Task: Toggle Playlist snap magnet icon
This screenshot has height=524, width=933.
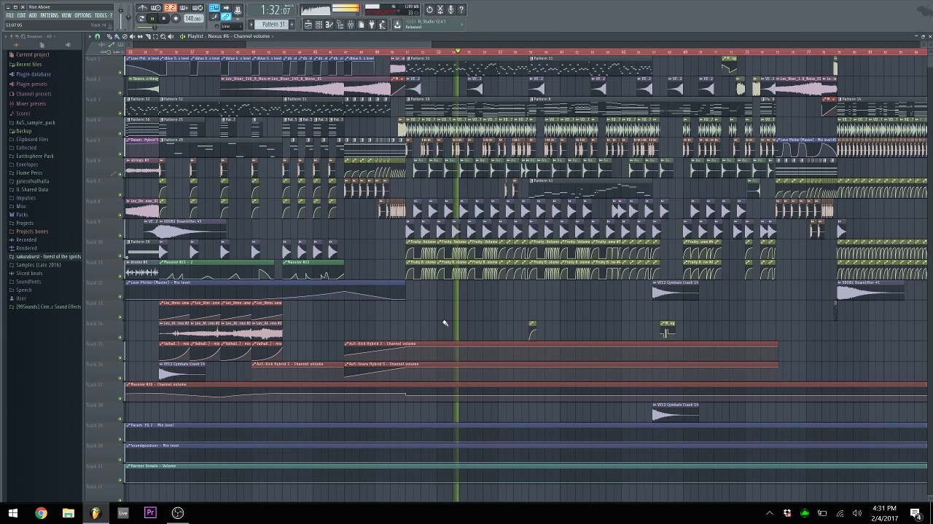Action: [98, 36]
